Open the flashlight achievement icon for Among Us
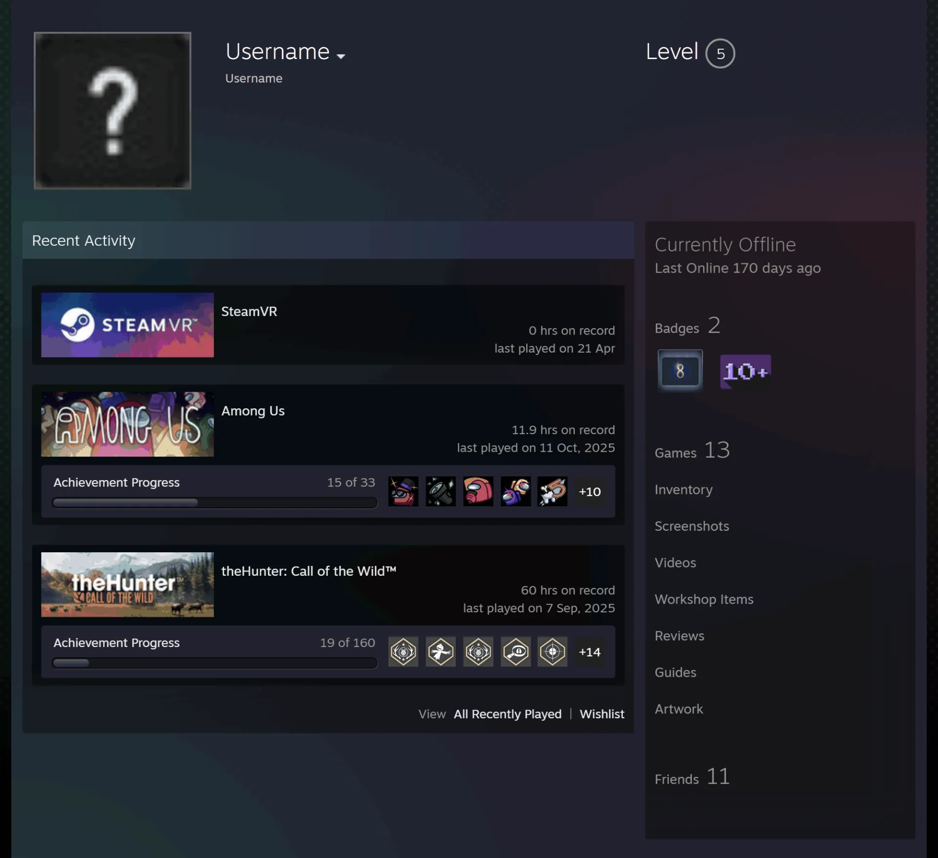 pos(440,491)
